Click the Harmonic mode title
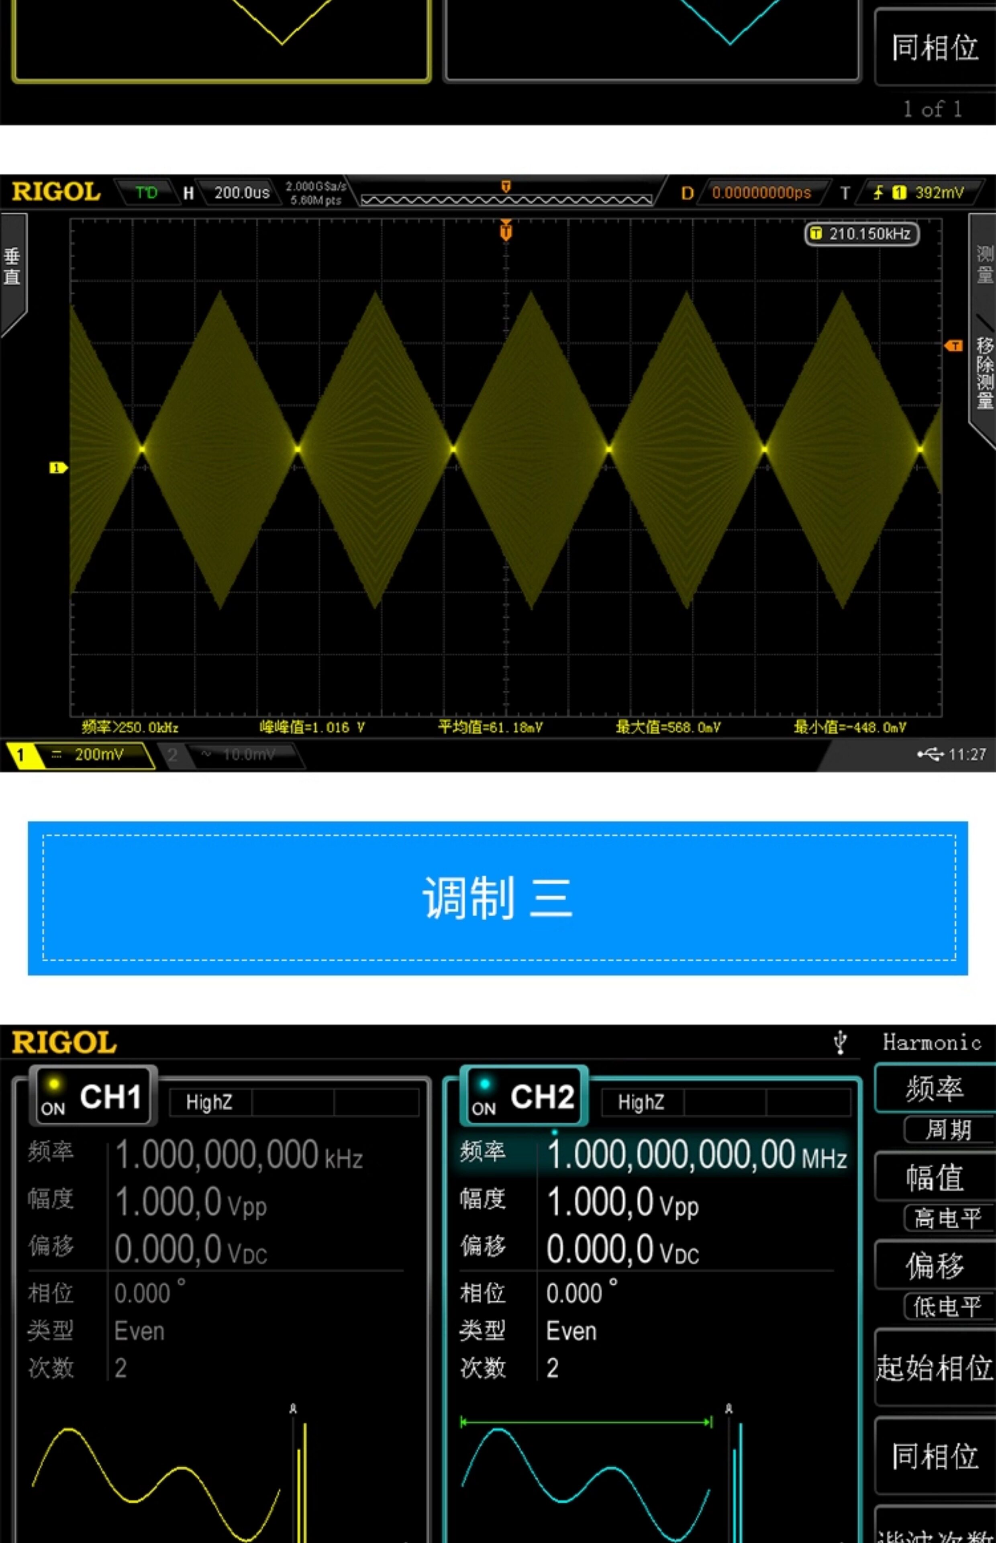This screenshot has width=996, height=1543. [x=932, y=1042]
